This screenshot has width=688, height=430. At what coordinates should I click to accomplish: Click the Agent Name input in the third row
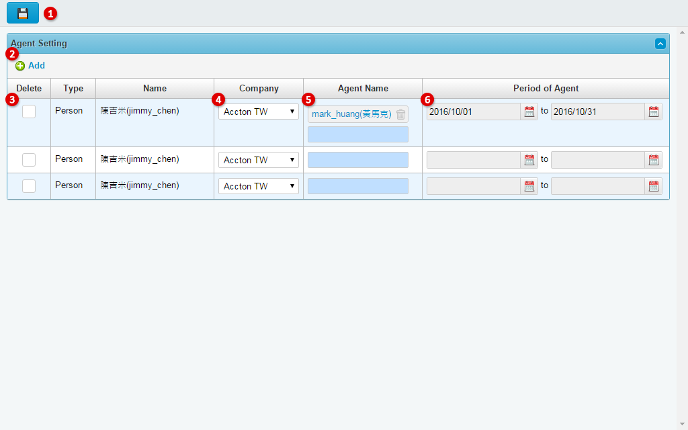point(357,185)
